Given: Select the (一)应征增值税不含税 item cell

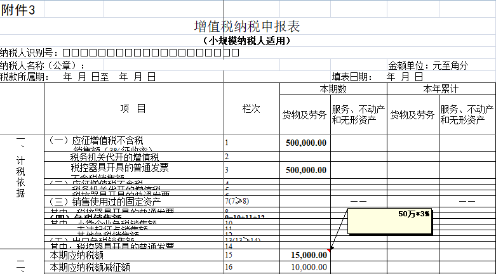Looking at the screenshot, I should click(133, 143).
